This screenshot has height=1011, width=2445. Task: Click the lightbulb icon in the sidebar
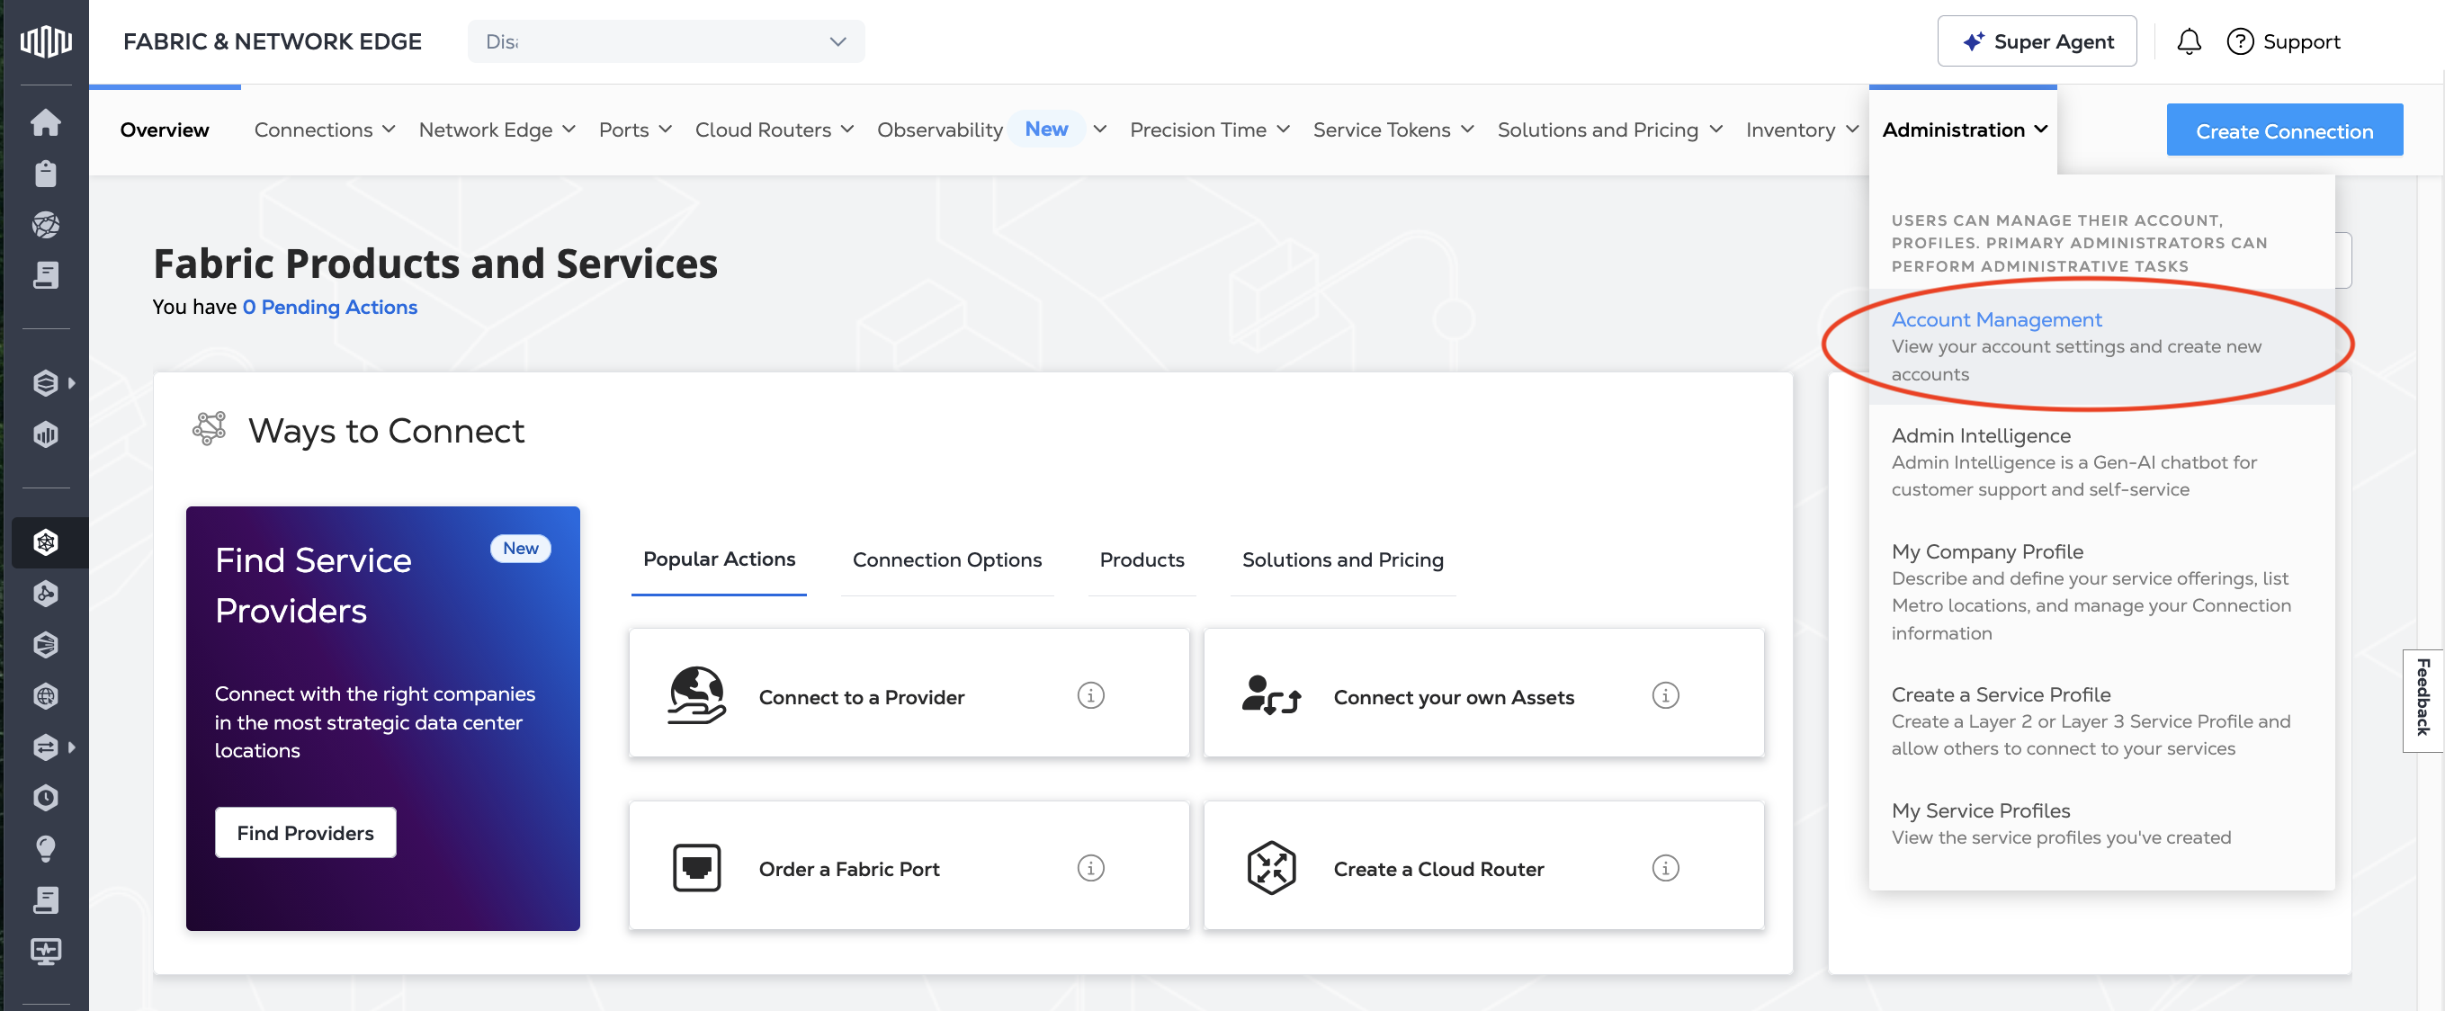46,849
